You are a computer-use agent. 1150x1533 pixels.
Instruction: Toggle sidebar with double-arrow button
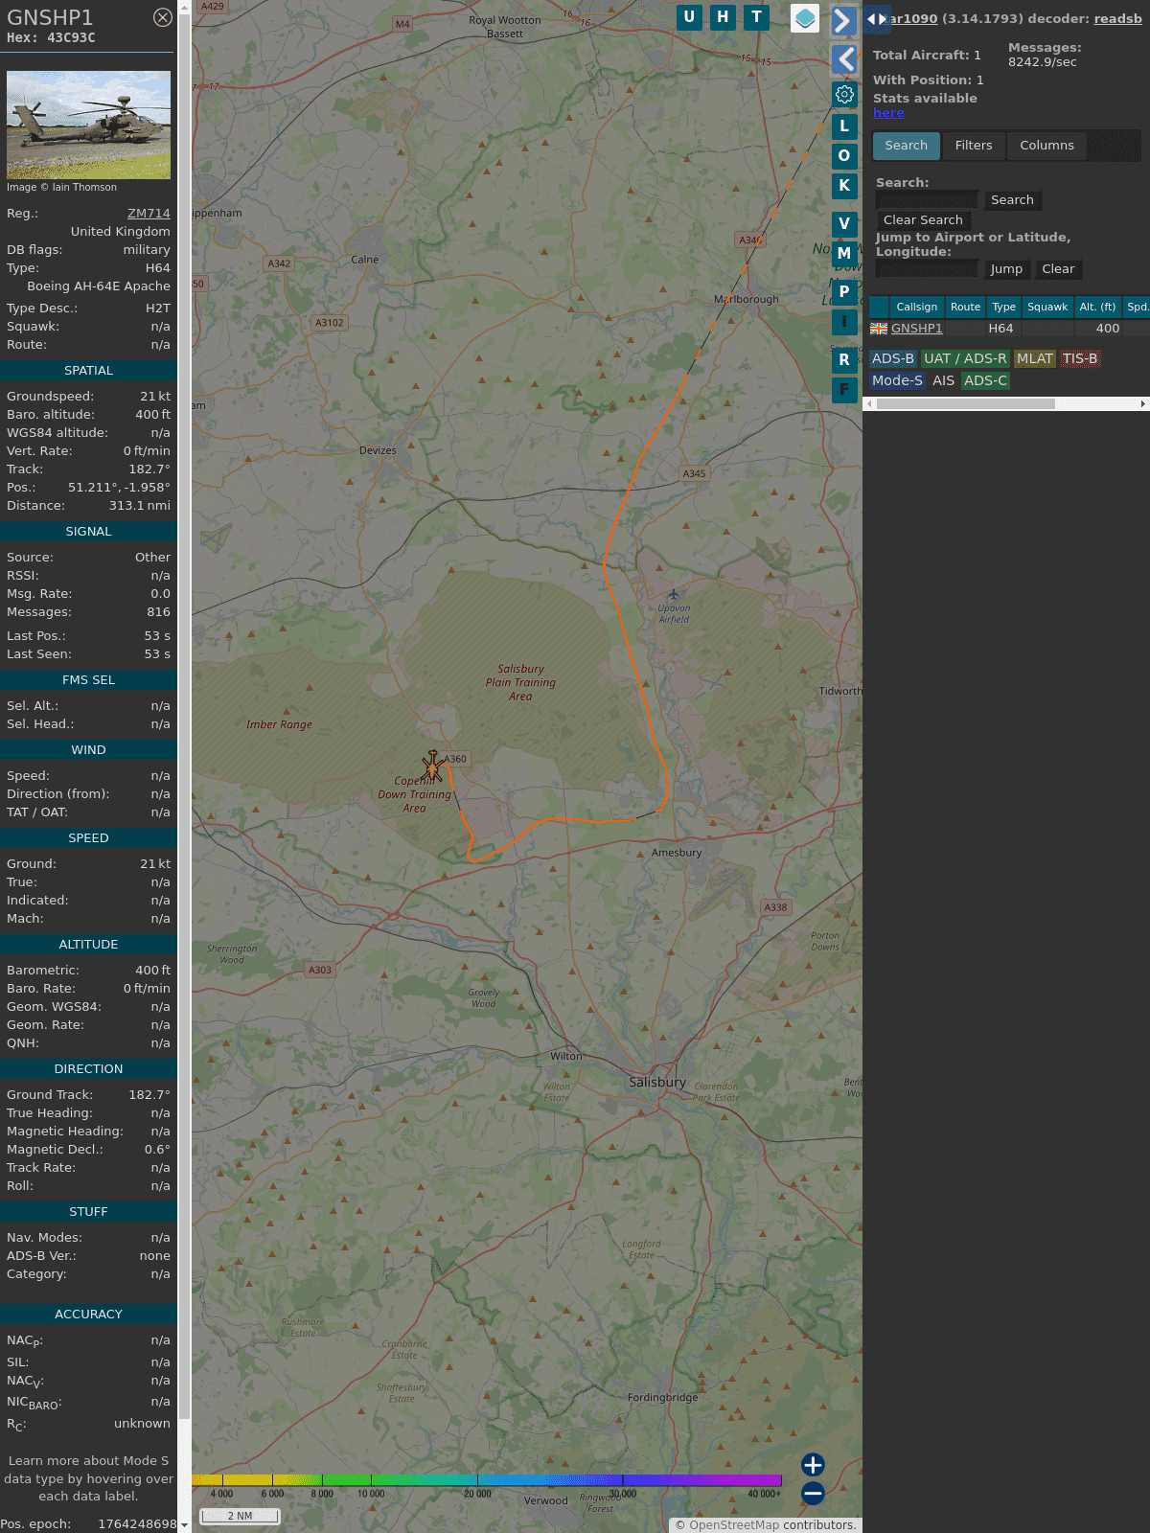pyautogui.click(x=877, y=18)
